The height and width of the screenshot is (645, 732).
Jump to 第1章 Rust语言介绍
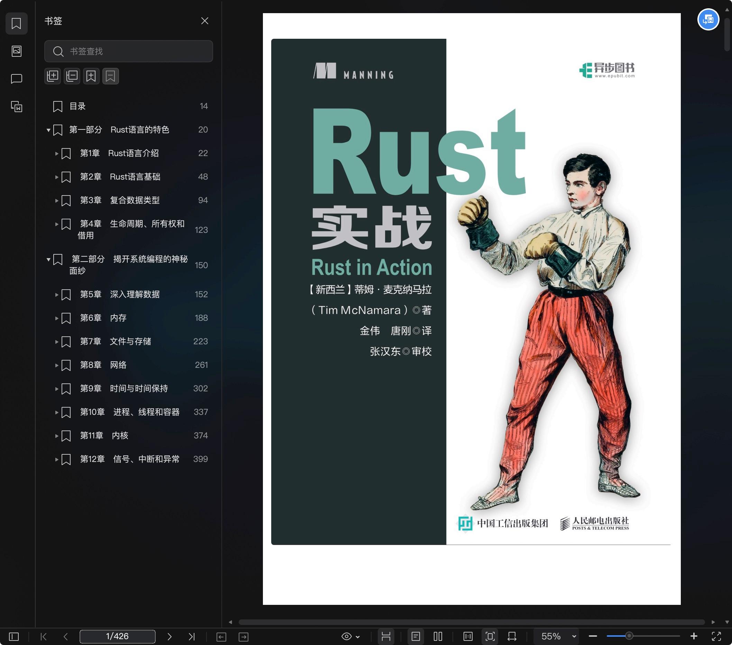119,153
